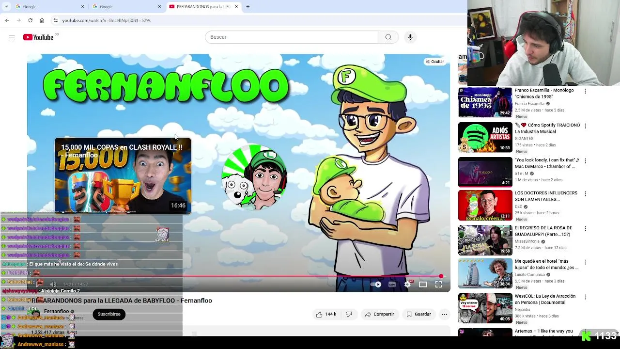Open options for Spotify TRAICIONÓ video

585,126
